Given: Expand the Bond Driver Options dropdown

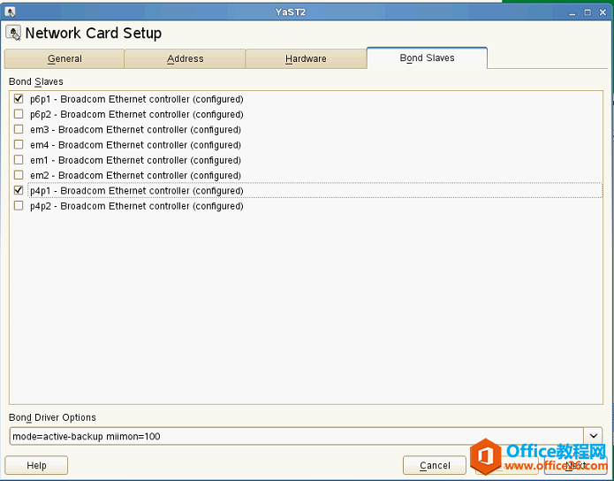Looking at the screenshot, I should 594,436.
